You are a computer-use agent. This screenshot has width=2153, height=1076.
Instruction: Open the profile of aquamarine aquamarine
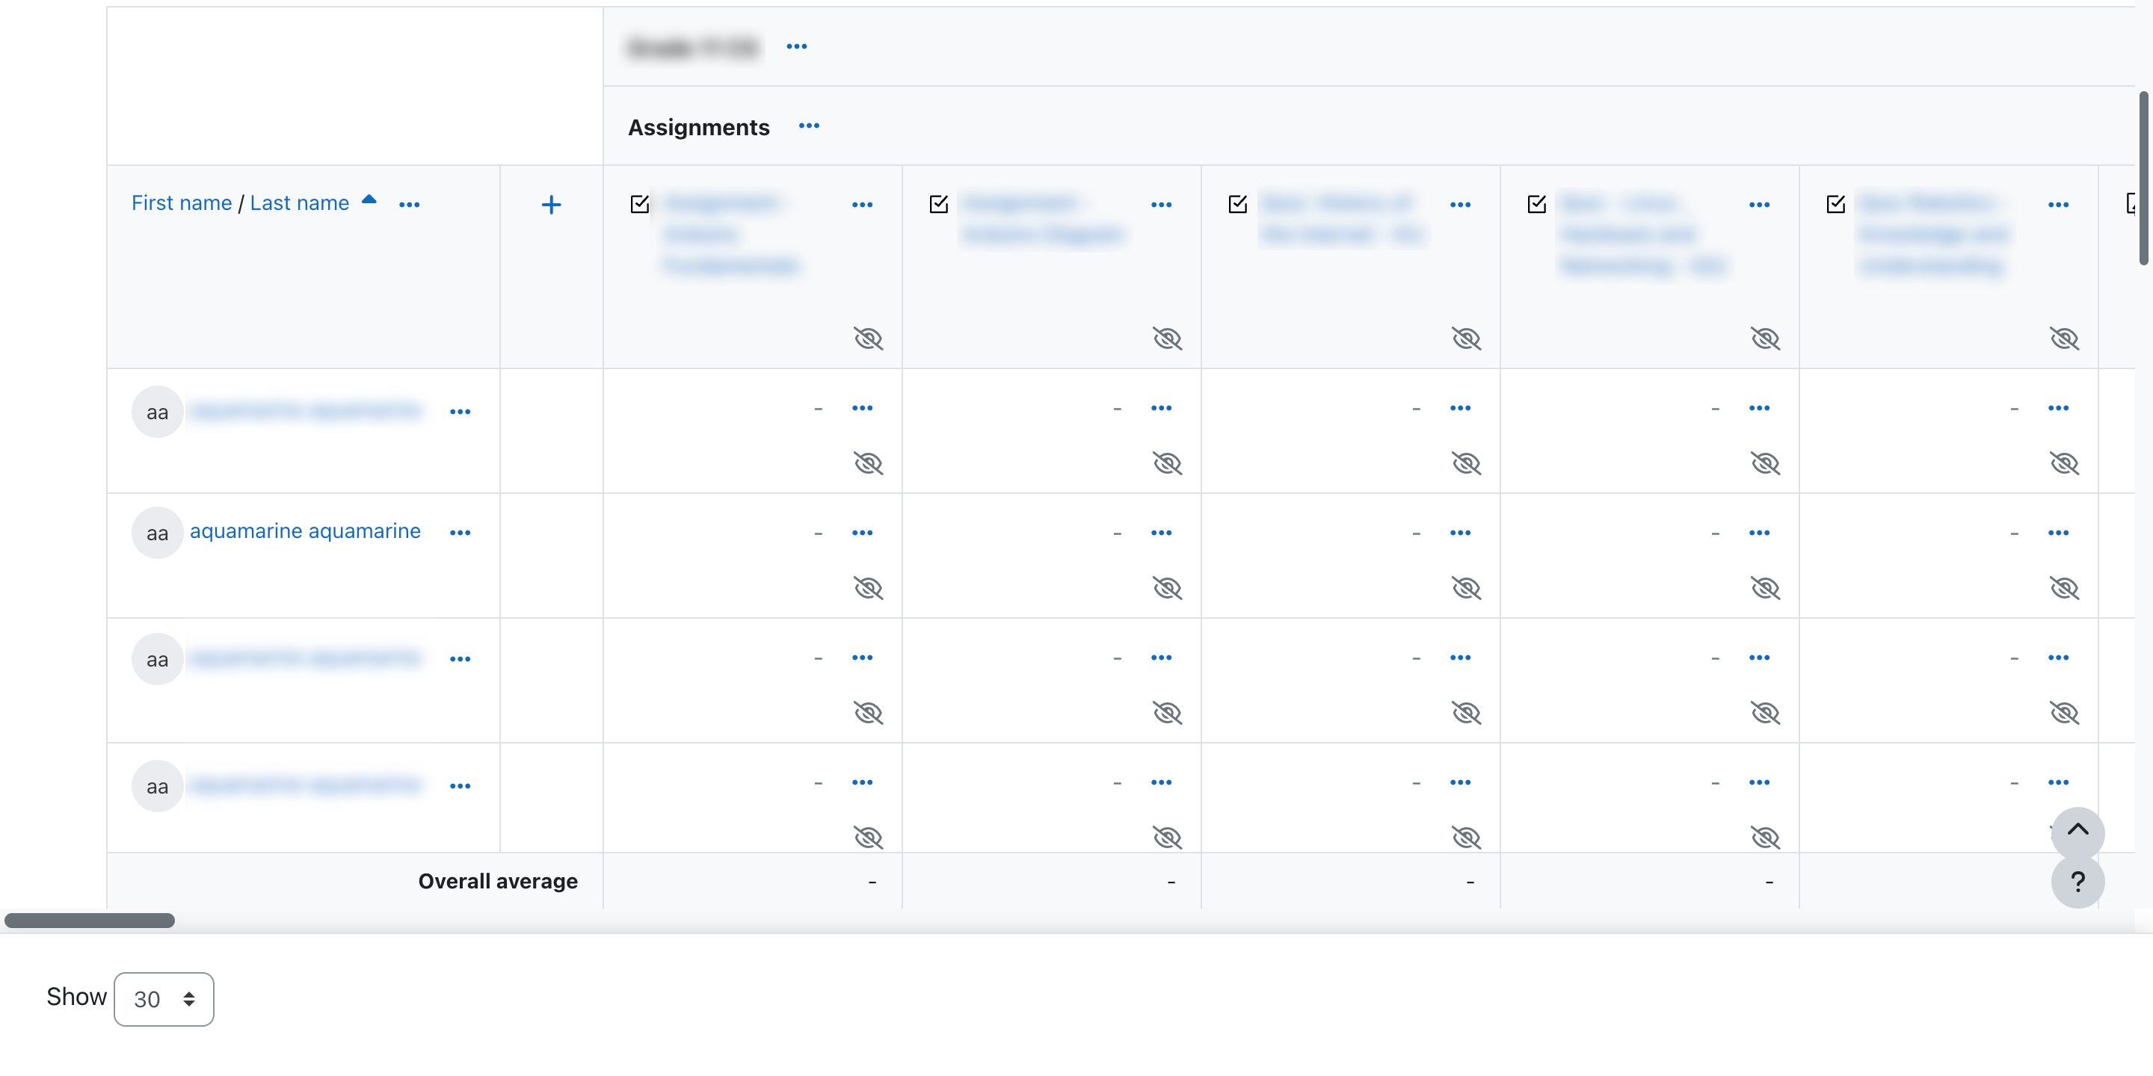click(x=305, y=531)
